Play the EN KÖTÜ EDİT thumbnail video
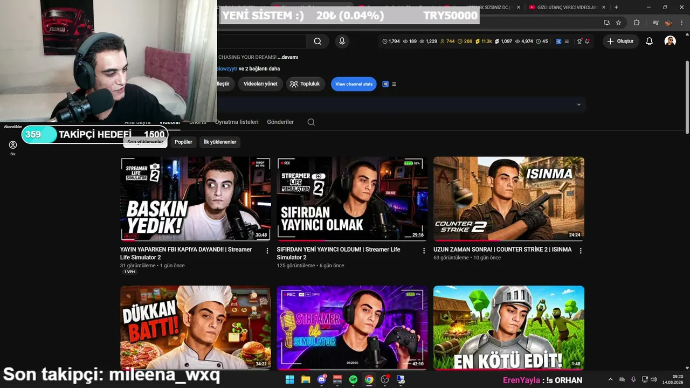 pyautogui.click(x=509, y=328)
